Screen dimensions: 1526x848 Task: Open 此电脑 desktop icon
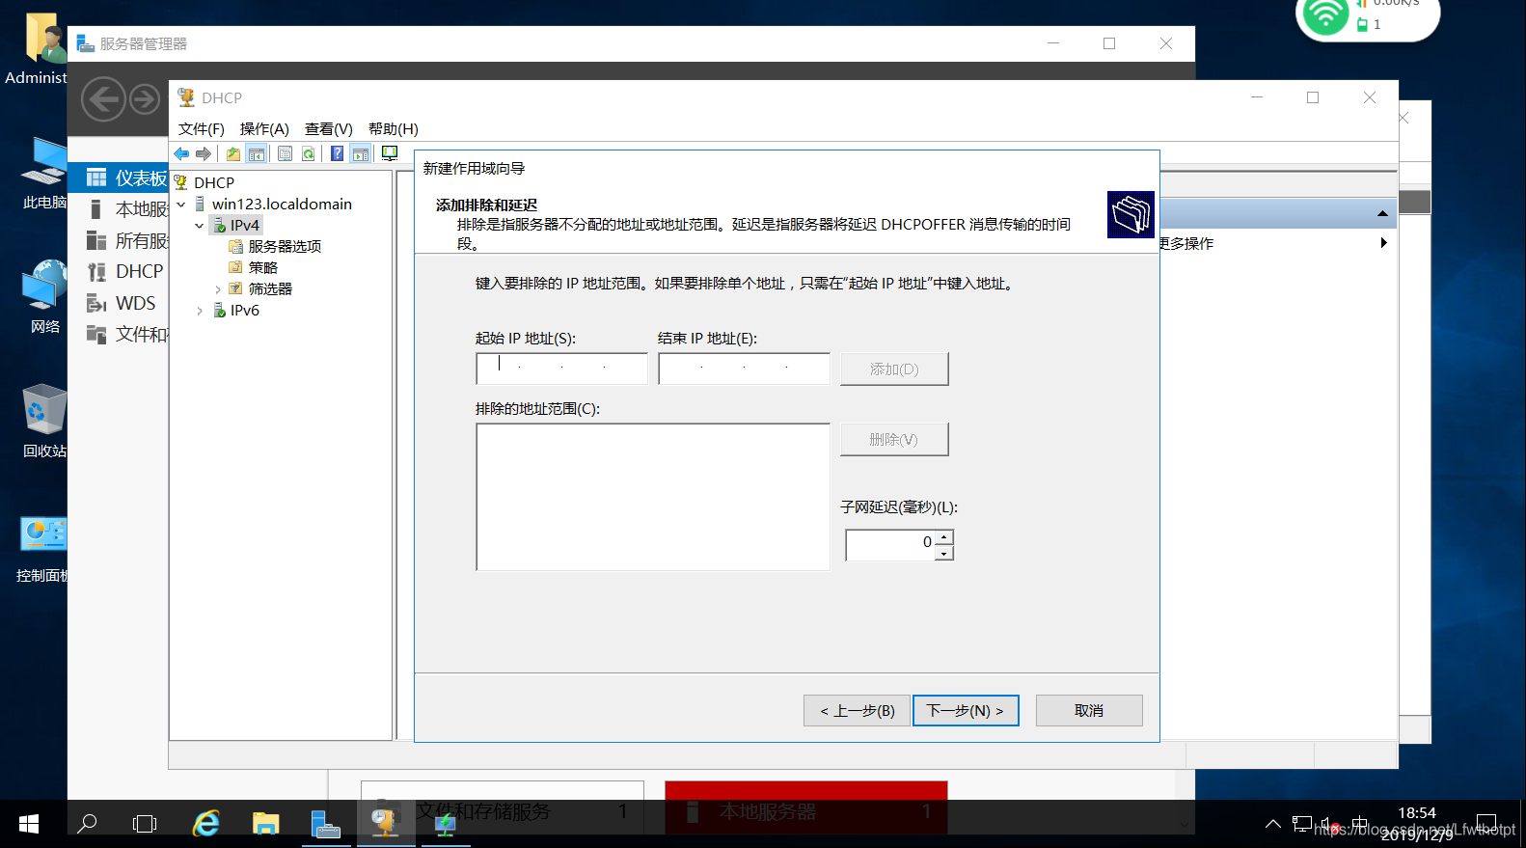[x=44, y=174]
